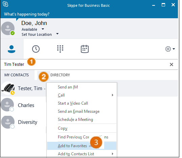Click John Doe's profile picture

coord(8,28)
